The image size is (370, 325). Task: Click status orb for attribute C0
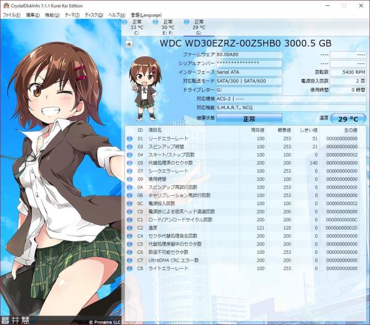[129, 212]
